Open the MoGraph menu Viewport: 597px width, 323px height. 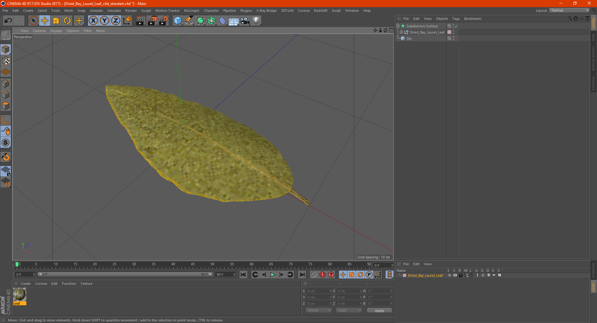[192, 11]
